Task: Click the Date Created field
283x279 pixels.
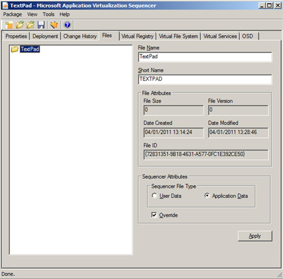Action: (174, 132)
